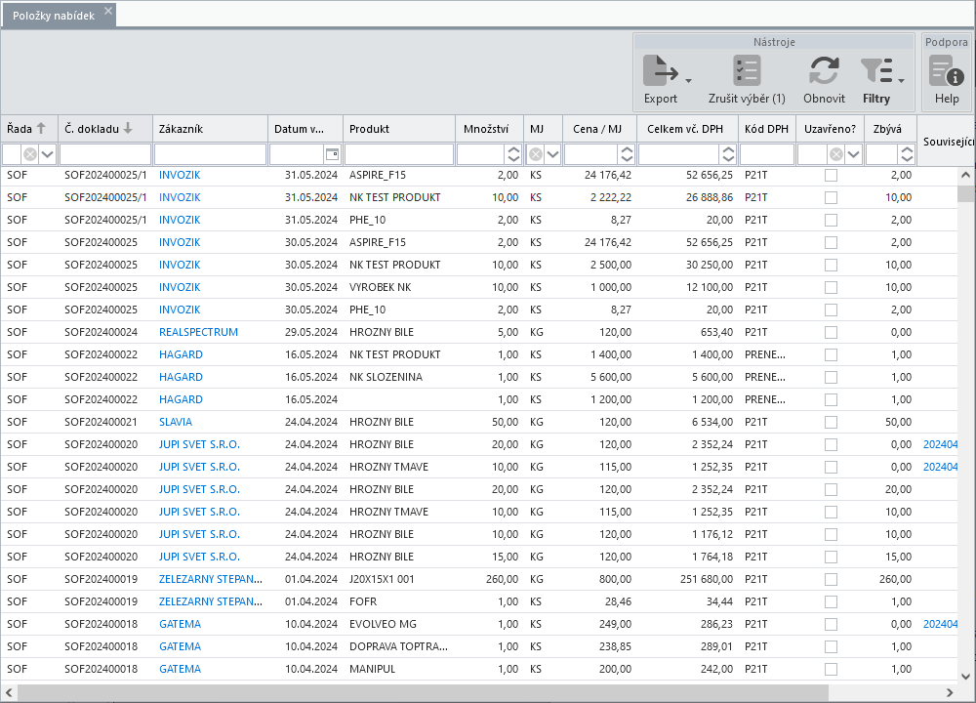
Task: Close the Položky nabídek tab
Action: (x=108, y=11)
